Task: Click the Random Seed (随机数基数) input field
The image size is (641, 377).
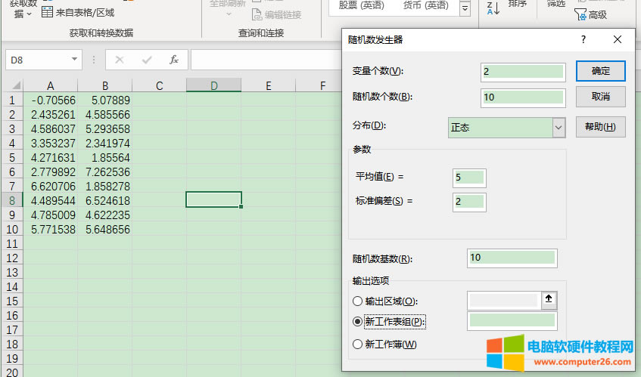Action: (x=512, y=258)
